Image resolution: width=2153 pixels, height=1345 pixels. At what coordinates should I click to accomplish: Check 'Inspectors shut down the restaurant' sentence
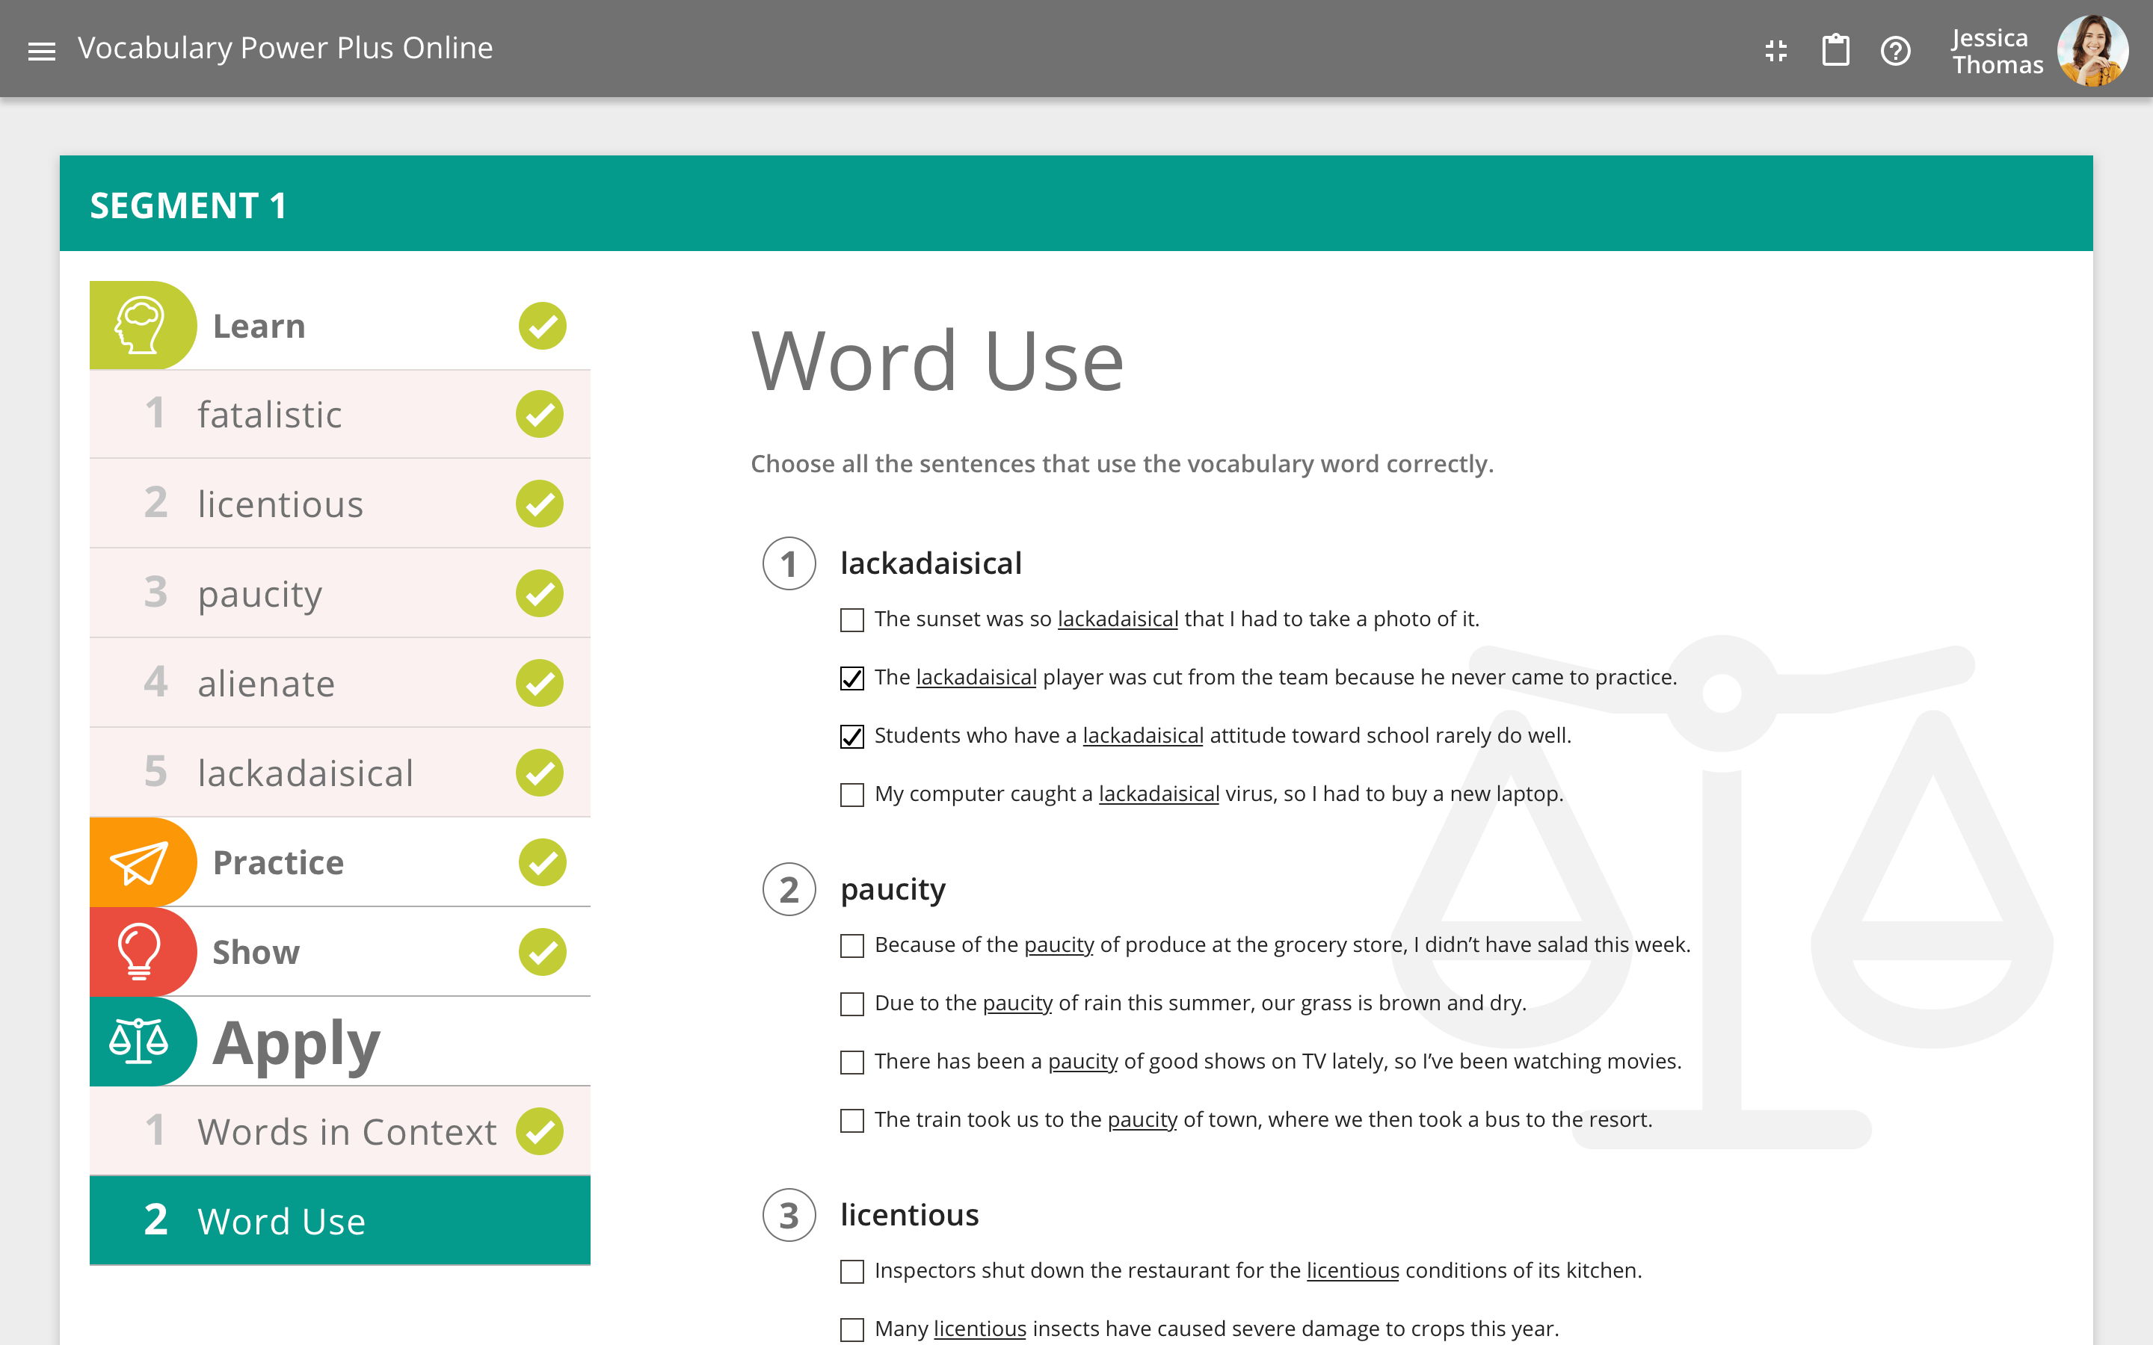point(852,1272)
